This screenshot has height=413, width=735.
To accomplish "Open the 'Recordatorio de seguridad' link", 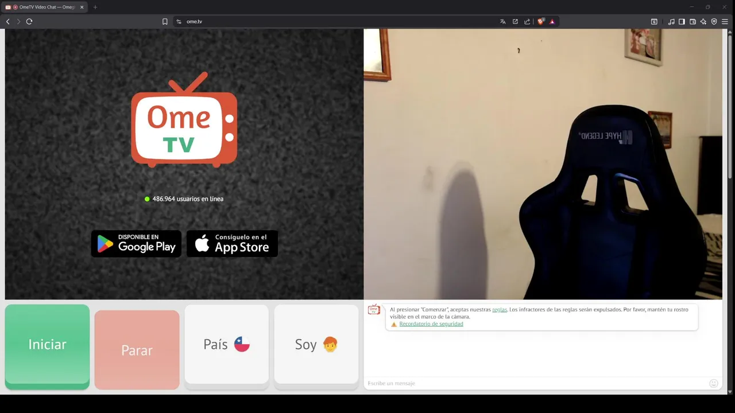I will click(431, 324).
